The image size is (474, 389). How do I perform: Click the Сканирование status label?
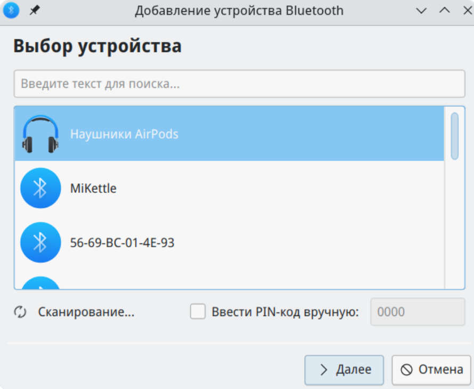tap(86, 312)
